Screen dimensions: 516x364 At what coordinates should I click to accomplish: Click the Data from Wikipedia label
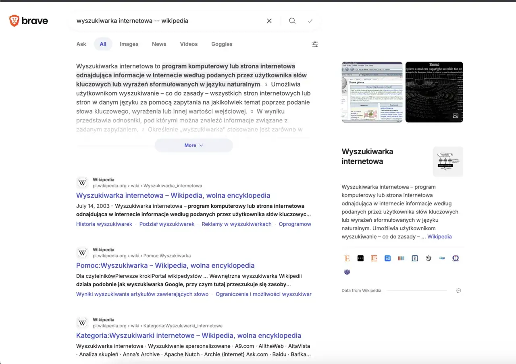coord(361,291)
